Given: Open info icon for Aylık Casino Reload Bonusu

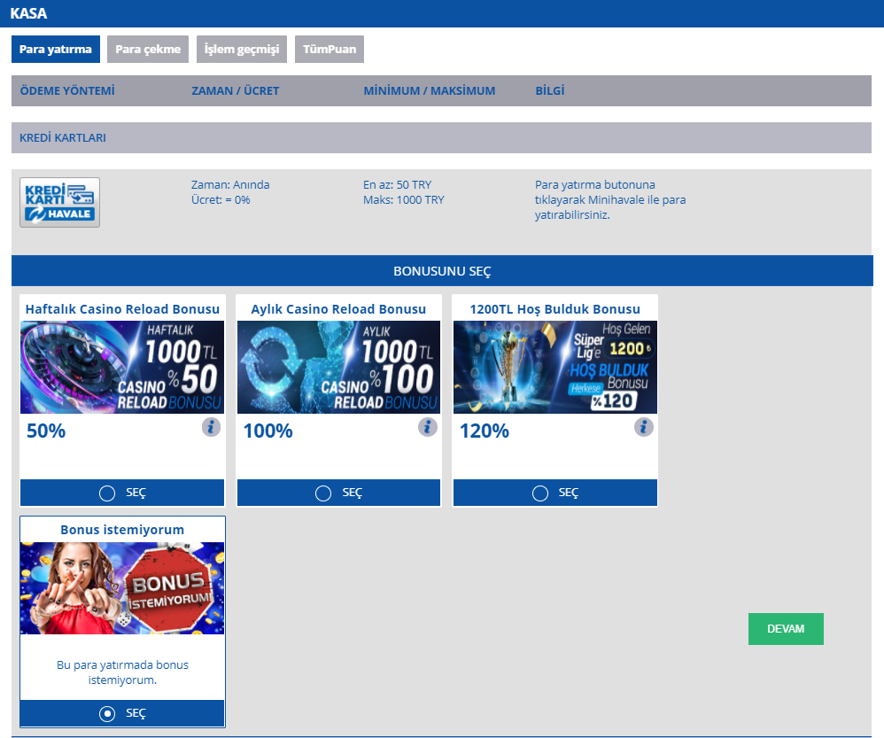Looking at the screenshot, I should (x=427, y=427).
